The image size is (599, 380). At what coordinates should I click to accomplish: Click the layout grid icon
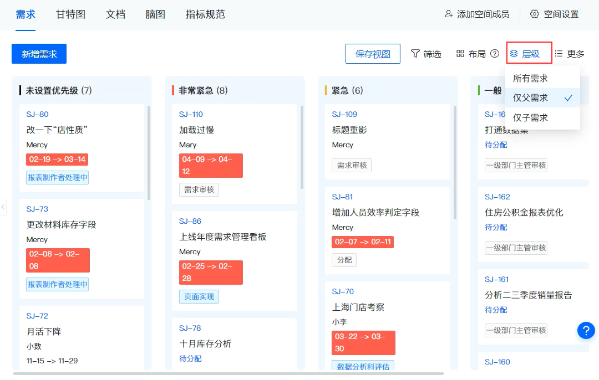click(460, 54)
